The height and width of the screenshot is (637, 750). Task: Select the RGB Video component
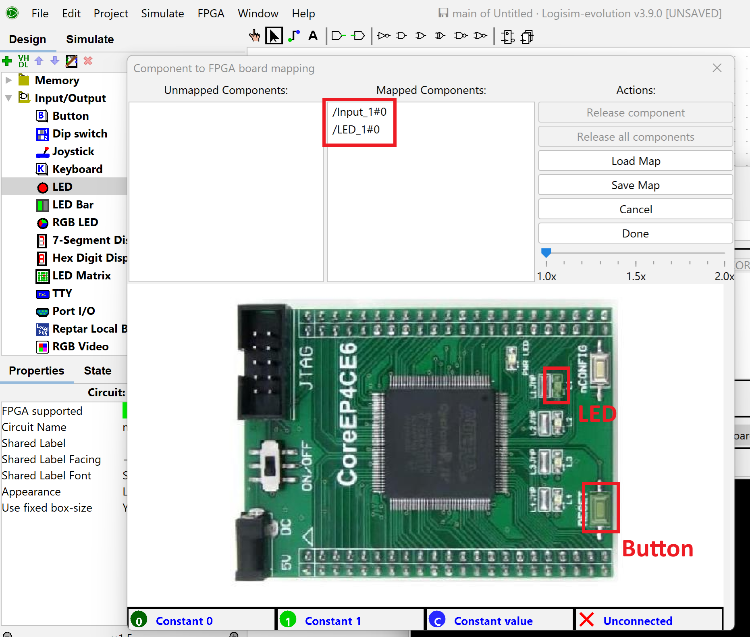72,347
